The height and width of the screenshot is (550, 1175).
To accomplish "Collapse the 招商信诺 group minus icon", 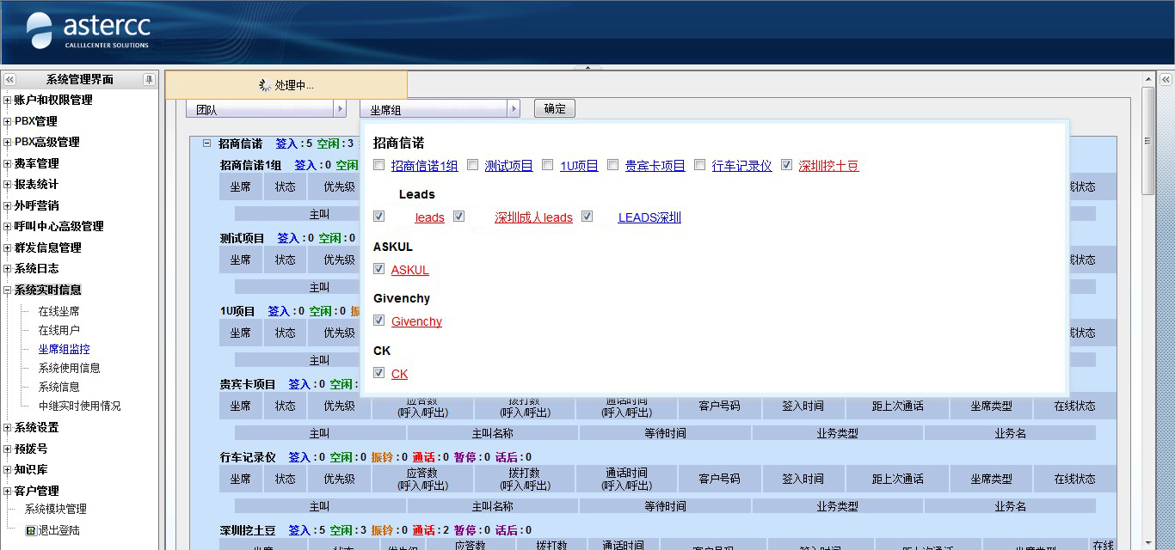I will click(206, 144).
